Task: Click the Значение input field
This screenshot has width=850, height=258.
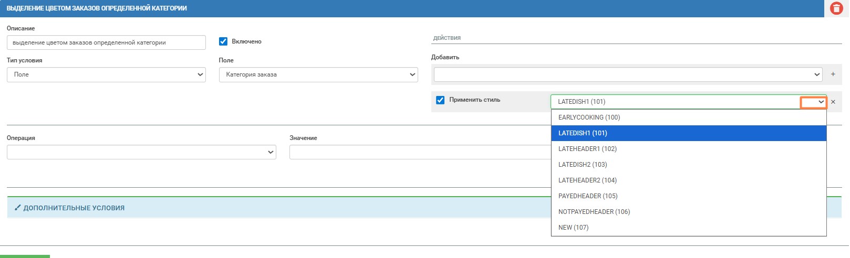Action: coord(419,152)
